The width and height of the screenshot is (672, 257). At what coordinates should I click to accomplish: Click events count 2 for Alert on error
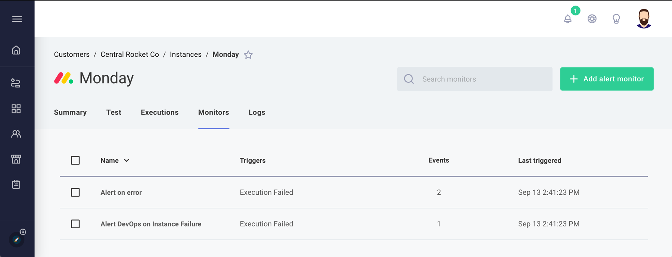coord(439,192)
